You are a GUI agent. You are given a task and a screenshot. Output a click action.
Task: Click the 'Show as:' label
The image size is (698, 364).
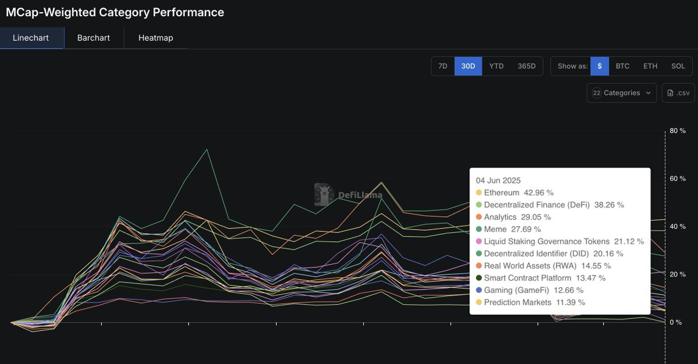pos(572,66)
